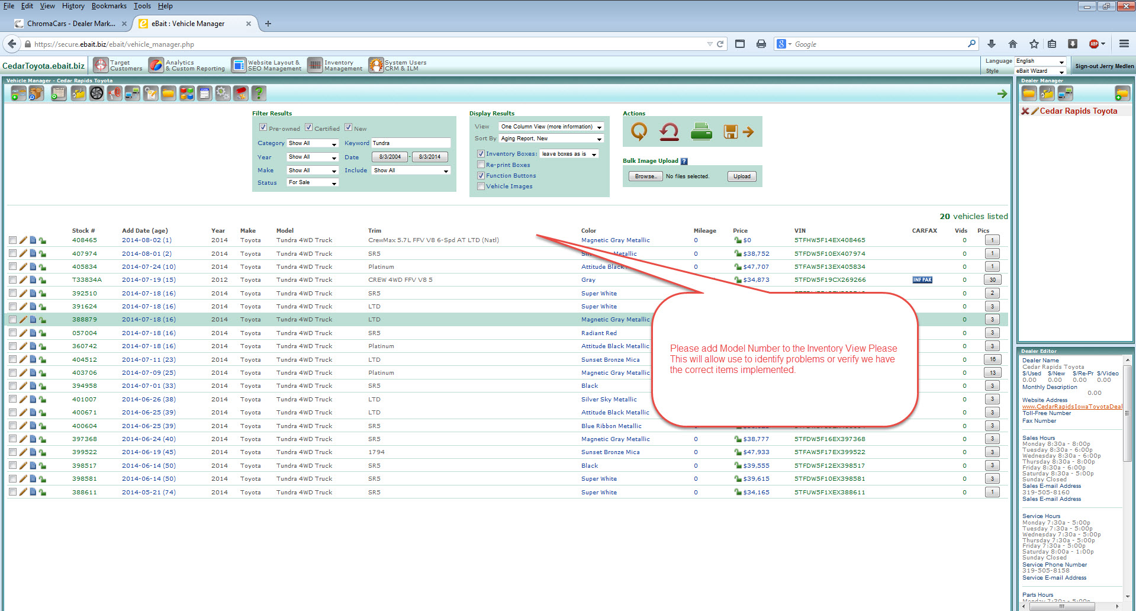Open the Category filter dropdown

313,143
